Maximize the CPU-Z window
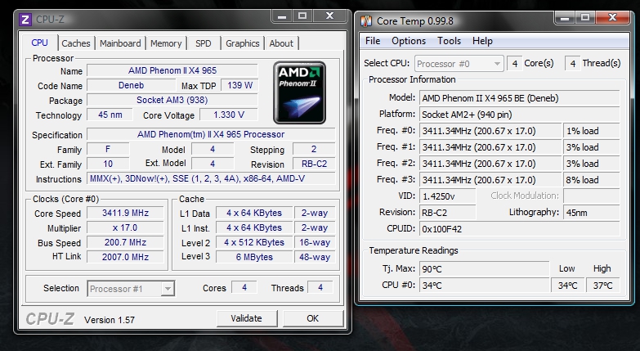640x351 pixels. click(x=302, y=16)
